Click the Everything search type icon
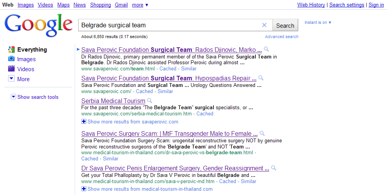This screenshot has height=195, width=389. pyautogui.click(x=11, y=49)
